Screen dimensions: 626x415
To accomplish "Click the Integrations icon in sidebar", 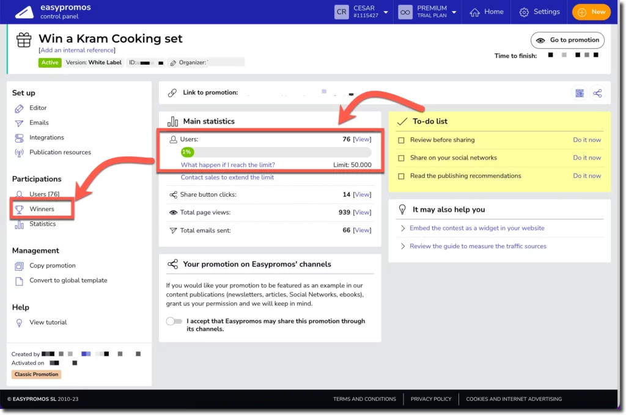I will click(19, 138).
